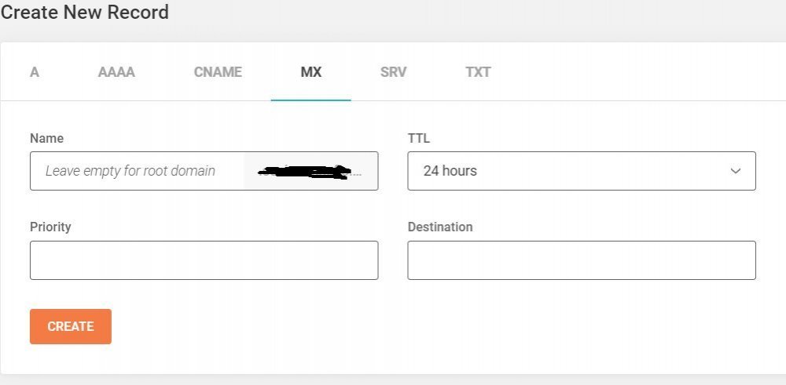Select the 24 hours value text
This screenshot has height=385, width=786.
(x=450, y=171)
